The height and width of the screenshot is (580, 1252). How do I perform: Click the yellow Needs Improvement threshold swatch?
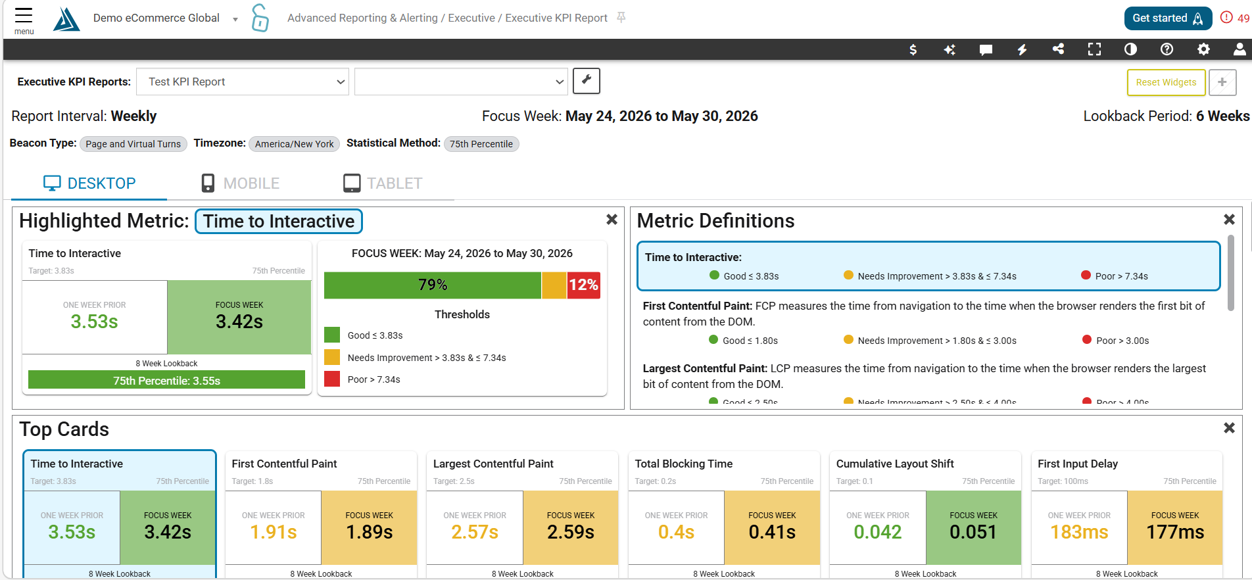(332, 357)
